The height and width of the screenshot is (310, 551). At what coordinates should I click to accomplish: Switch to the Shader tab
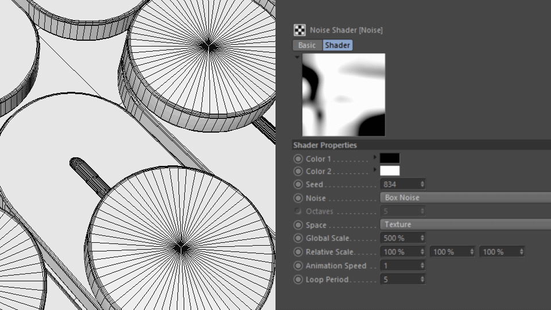[x=337, y=45]
